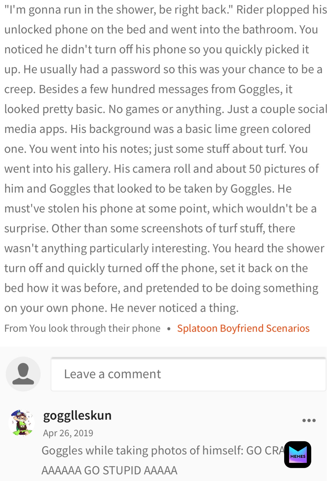Tap 'From You look through their phone' label
This screenshot has width=327, height=481.
coord(82,328)
